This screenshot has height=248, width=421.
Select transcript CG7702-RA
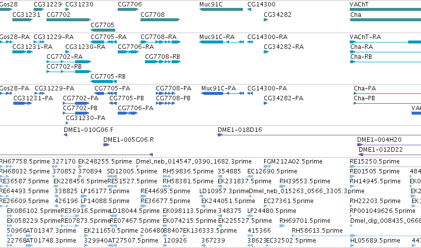tap(69, 62)
